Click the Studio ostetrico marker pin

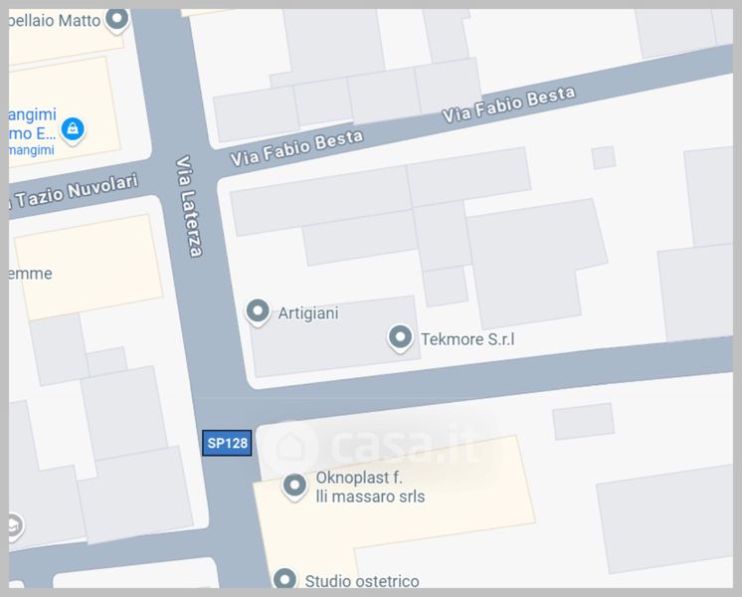284,578
